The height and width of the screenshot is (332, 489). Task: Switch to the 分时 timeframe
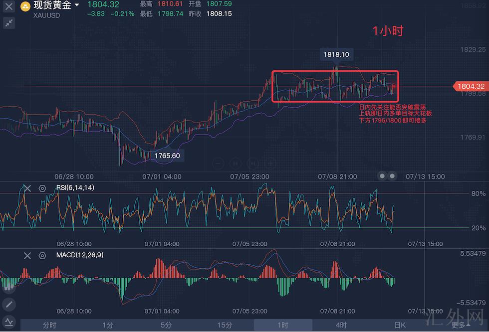coord(49,325)
